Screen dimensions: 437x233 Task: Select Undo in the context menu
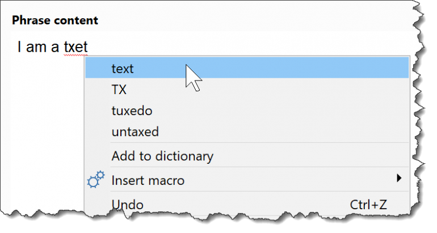tap(247, 205)
